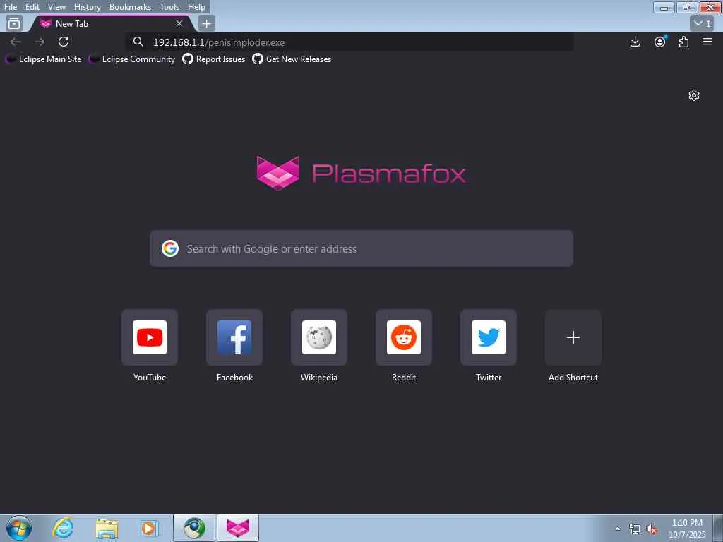This screenshot has width=723, height=542.
Task: Click the Google logo in search box
Action: (x=170, y=249)
